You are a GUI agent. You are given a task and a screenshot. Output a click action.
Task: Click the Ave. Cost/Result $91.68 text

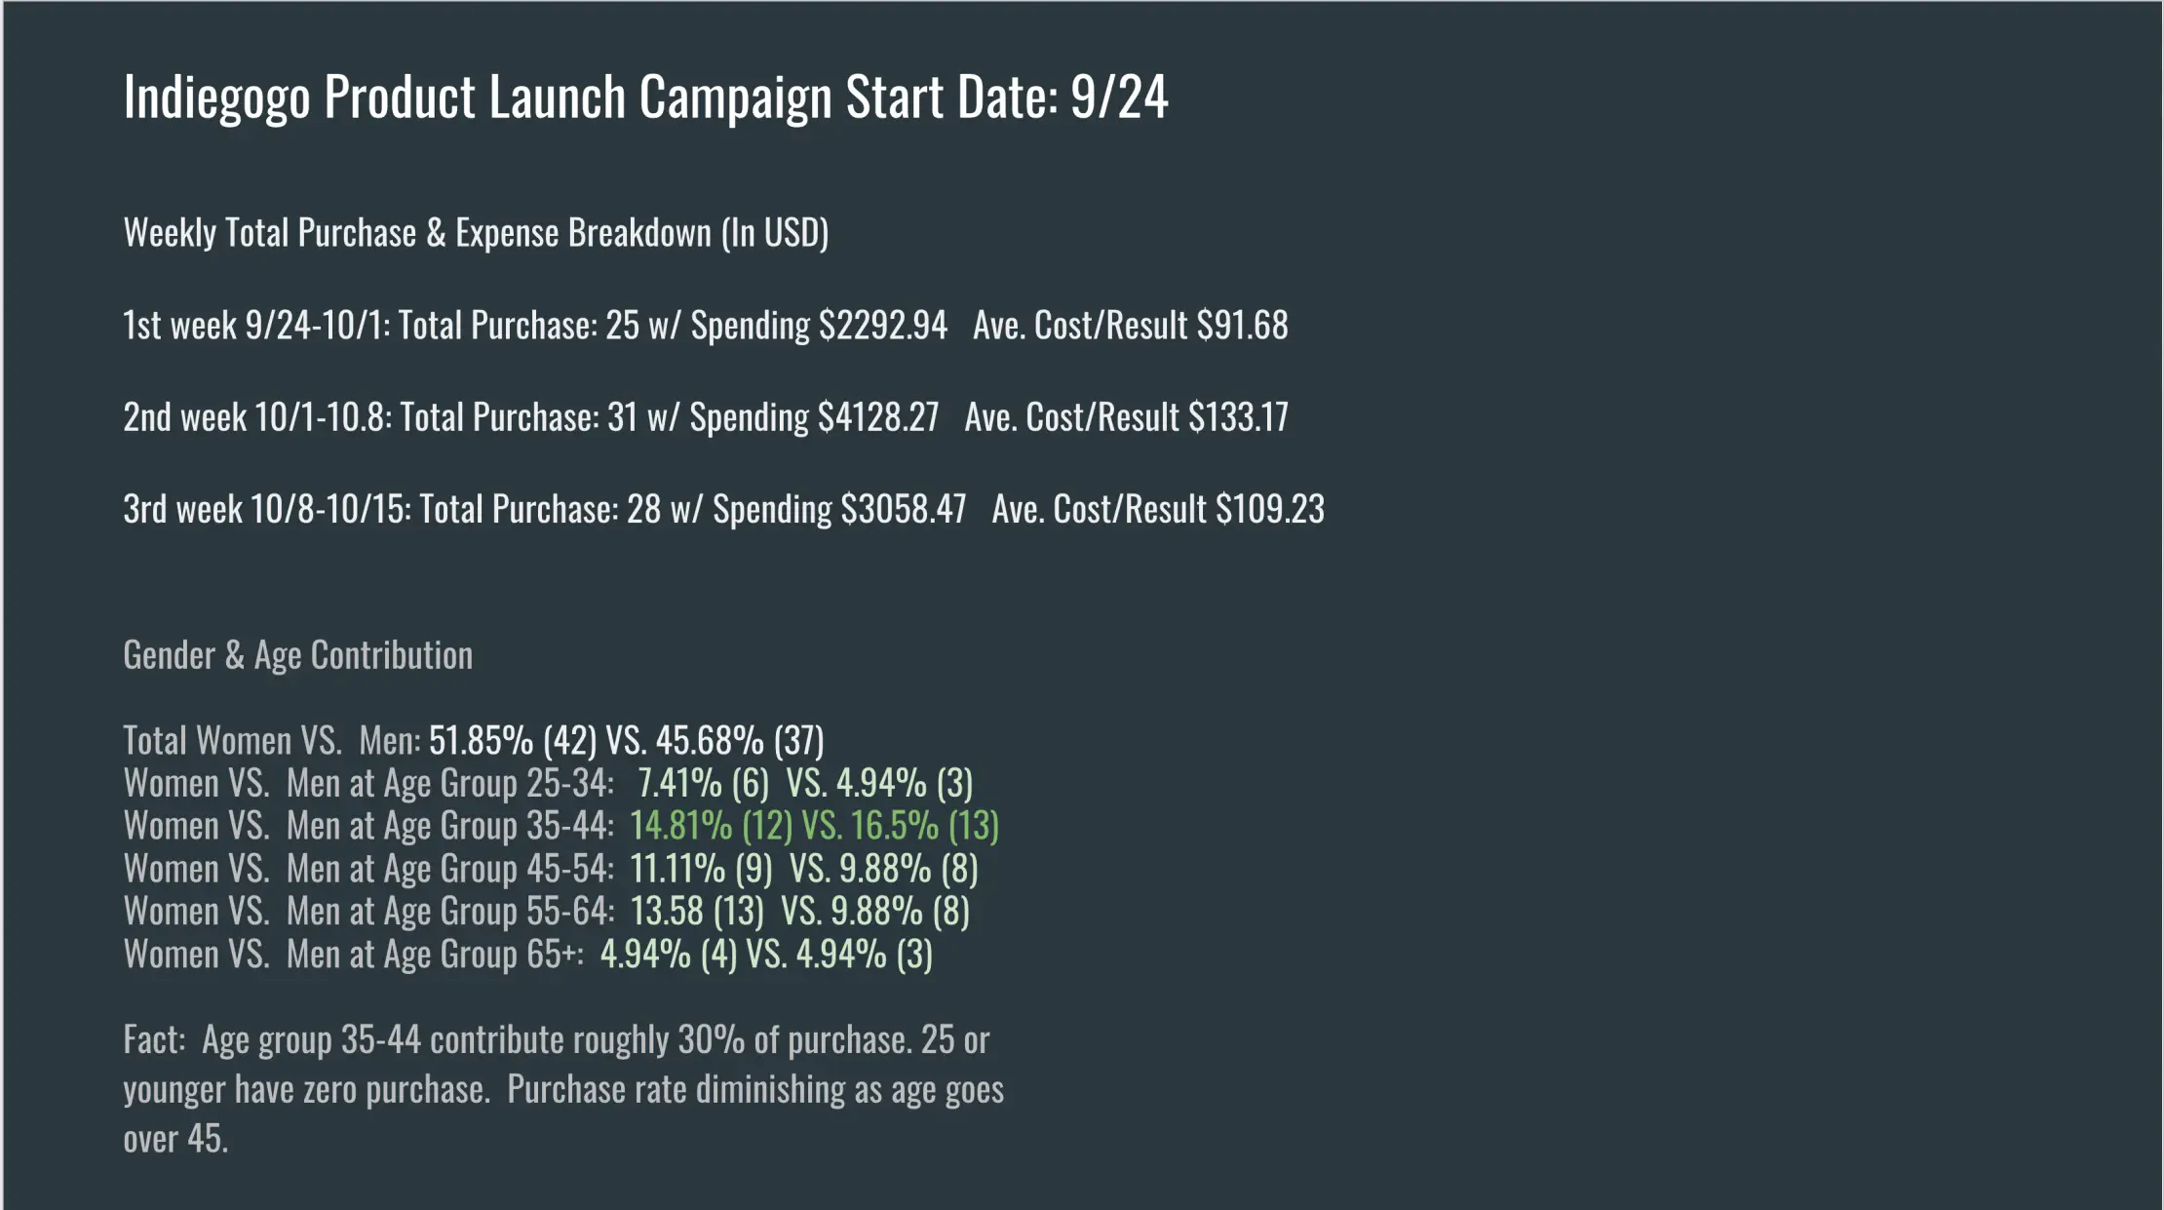coord(1130,326)
